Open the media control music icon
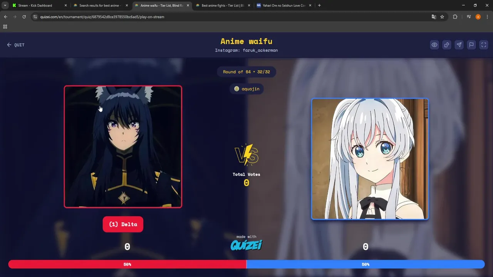This screenshot has height=277, width=493. click(x=469, y=17)
